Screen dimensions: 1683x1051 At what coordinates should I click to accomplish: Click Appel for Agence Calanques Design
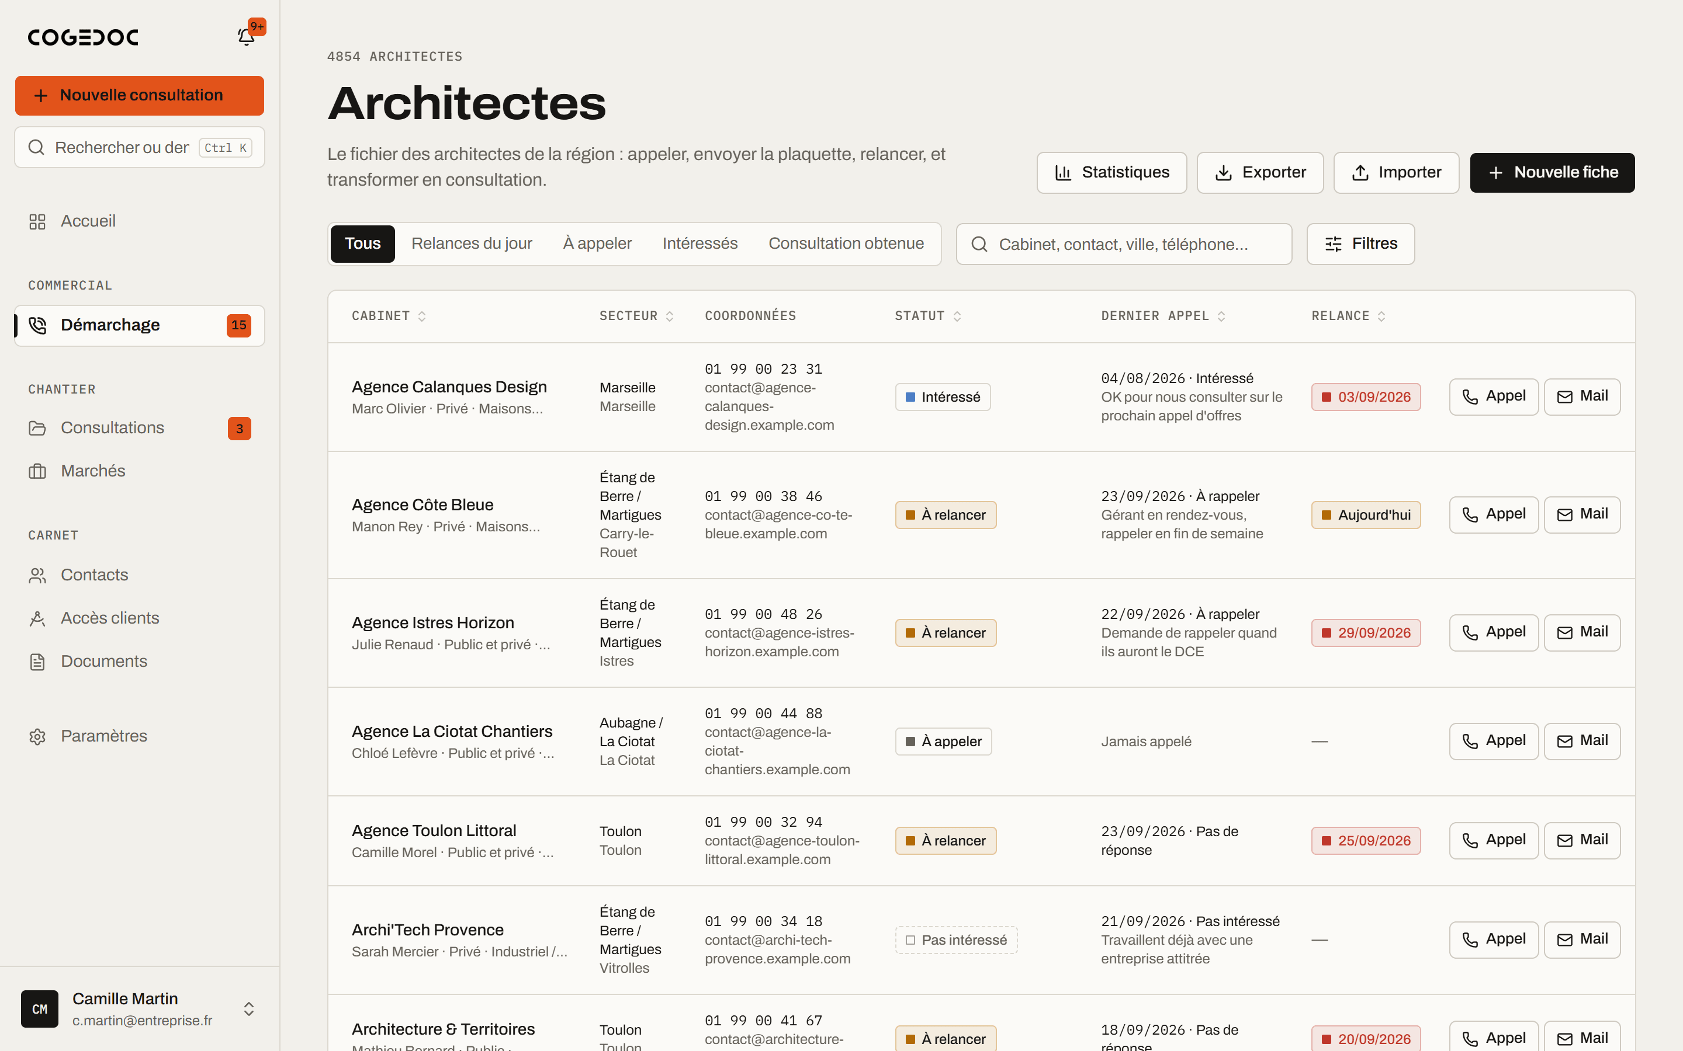(1493, 396)
